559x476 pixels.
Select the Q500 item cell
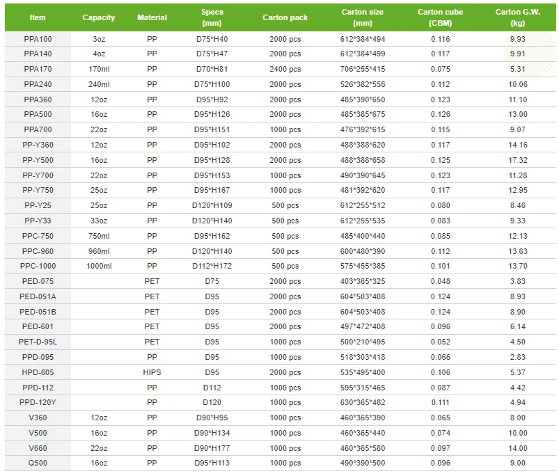(x=38, y=463)
